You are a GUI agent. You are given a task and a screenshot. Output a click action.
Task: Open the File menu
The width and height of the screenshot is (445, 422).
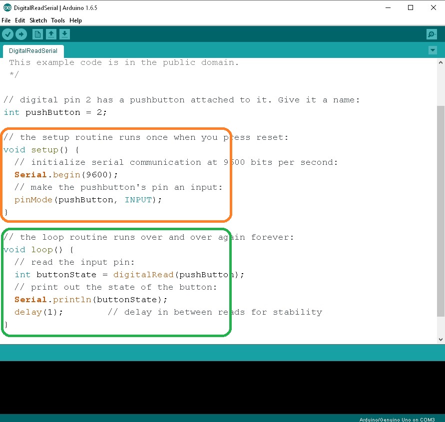6,20
